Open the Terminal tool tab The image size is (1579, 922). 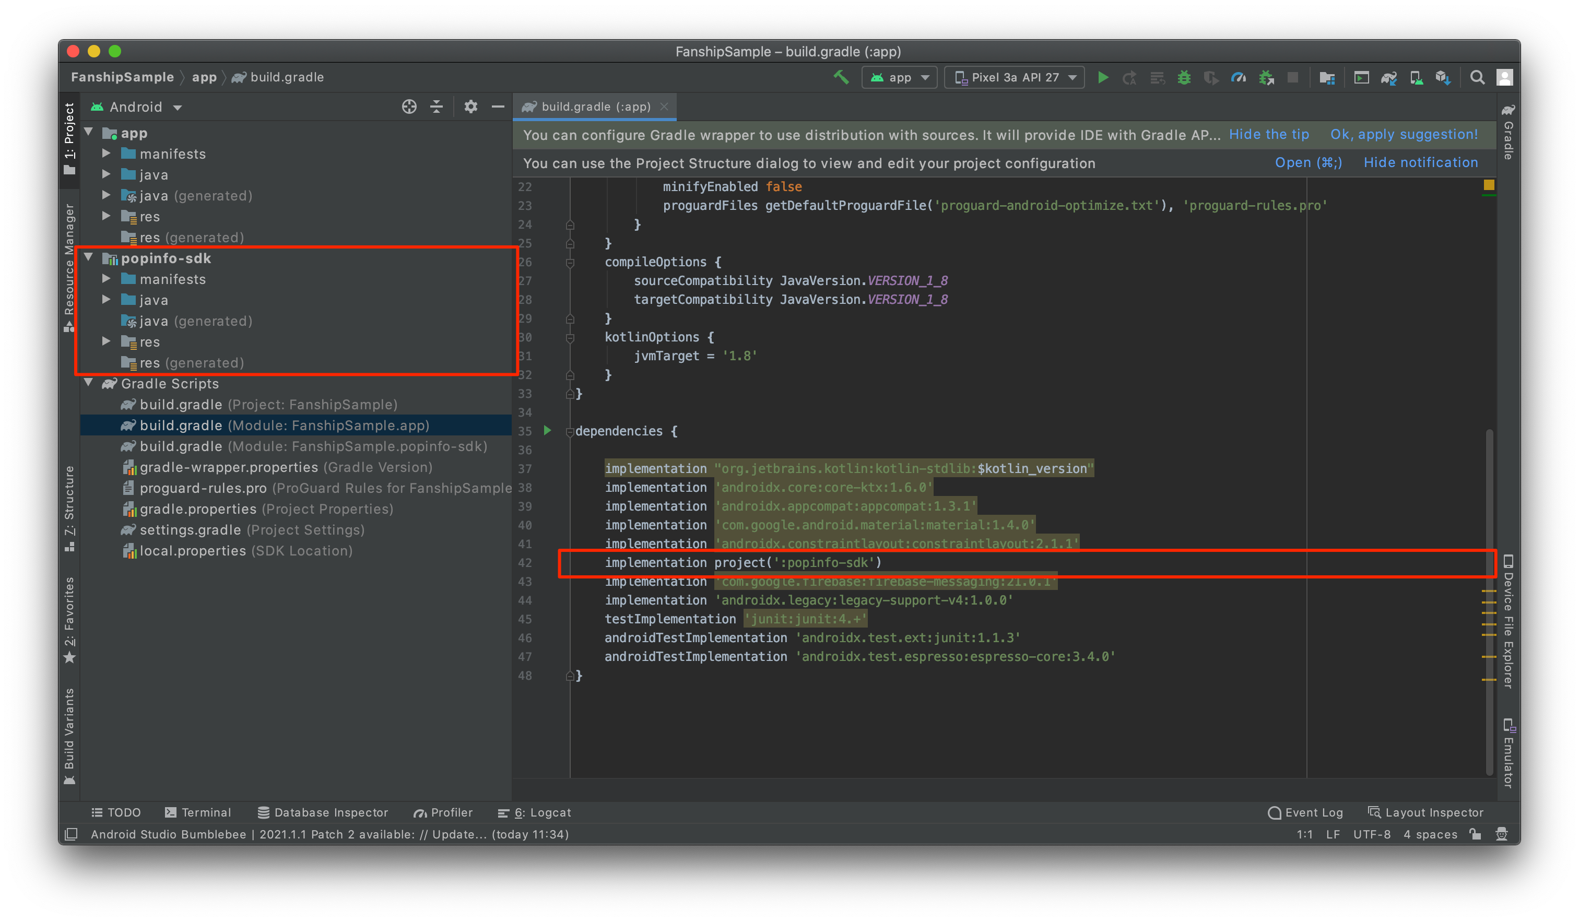(x=198, y=812)
